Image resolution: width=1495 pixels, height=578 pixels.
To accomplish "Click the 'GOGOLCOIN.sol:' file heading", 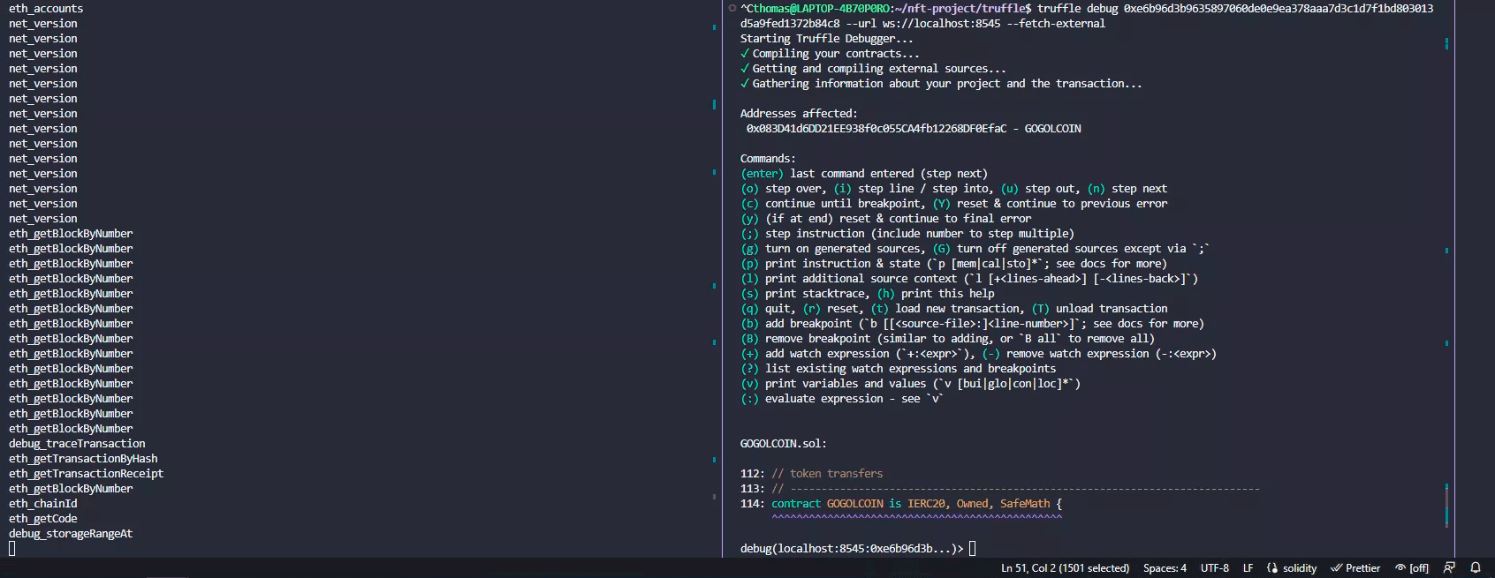I will [x=784, y=444].
